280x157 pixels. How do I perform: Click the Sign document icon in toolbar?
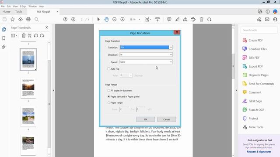coord(185,19)
